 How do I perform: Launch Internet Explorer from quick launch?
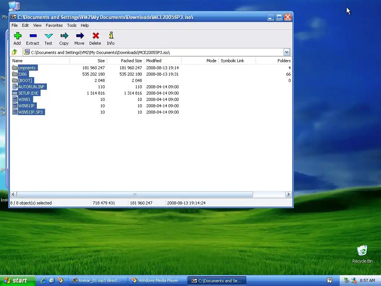pyautogui.click(x=44, y=280)
